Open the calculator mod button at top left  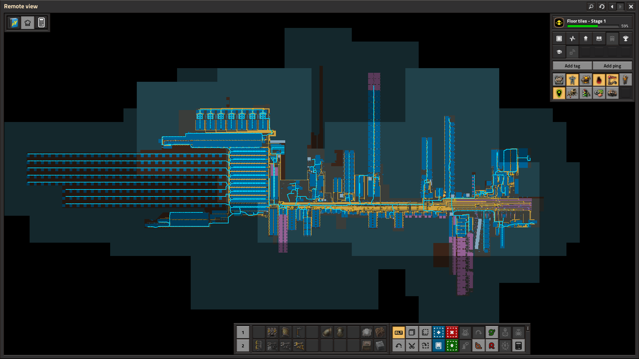coord(41,23)
